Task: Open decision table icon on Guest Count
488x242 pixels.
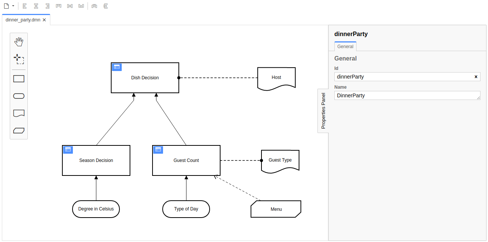Action: 158,150
